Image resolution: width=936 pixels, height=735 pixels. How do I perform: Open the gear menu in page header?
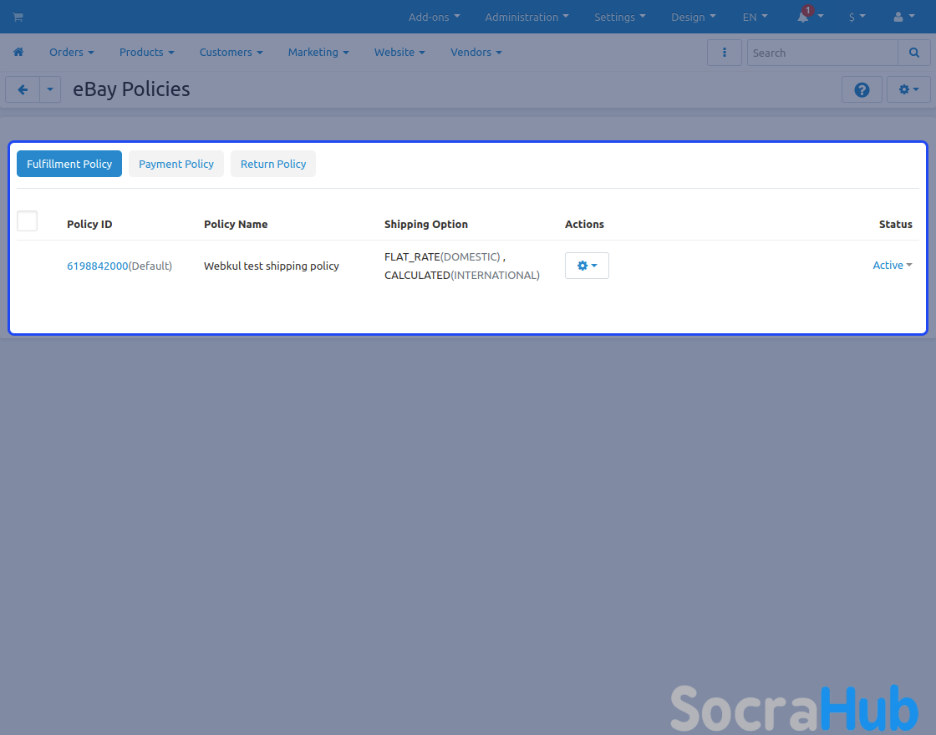tap(908, 90)
